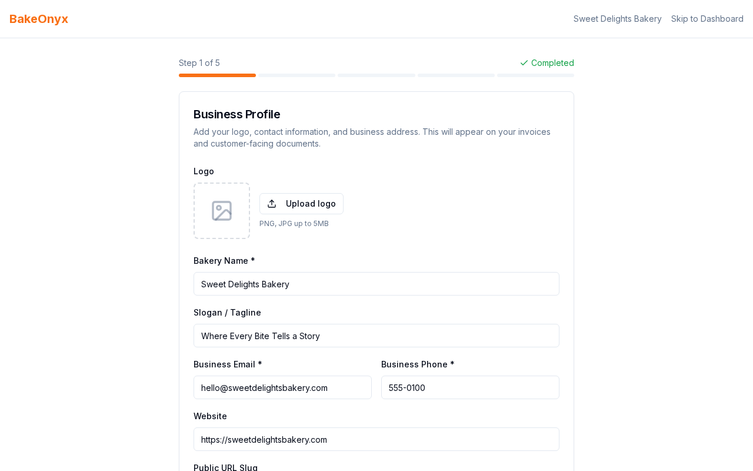This screenshot has width=753, height=471.
Task: Click the Website input field
Action: point(376,439)
